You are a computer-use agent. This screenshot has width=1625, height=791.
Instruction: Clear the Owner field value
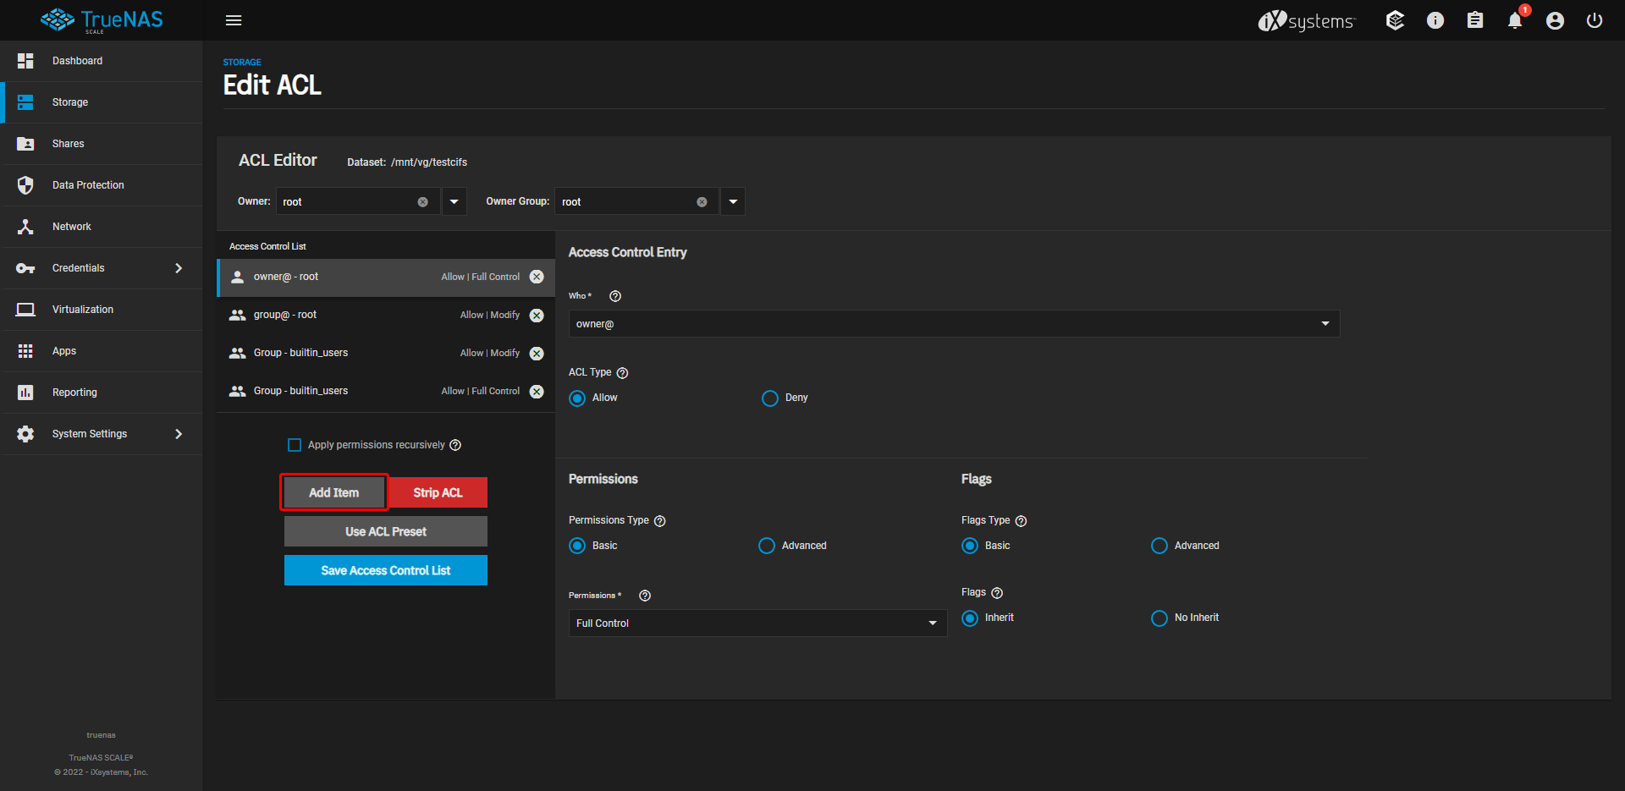422,202
